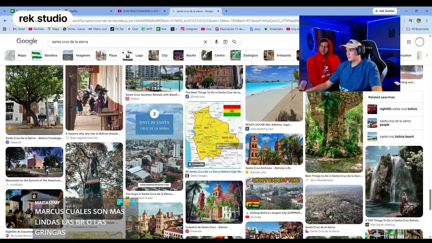This screenshot has width=432, height=243.
Task: Open the YouTube bookmark
Action: click(36, 29)
